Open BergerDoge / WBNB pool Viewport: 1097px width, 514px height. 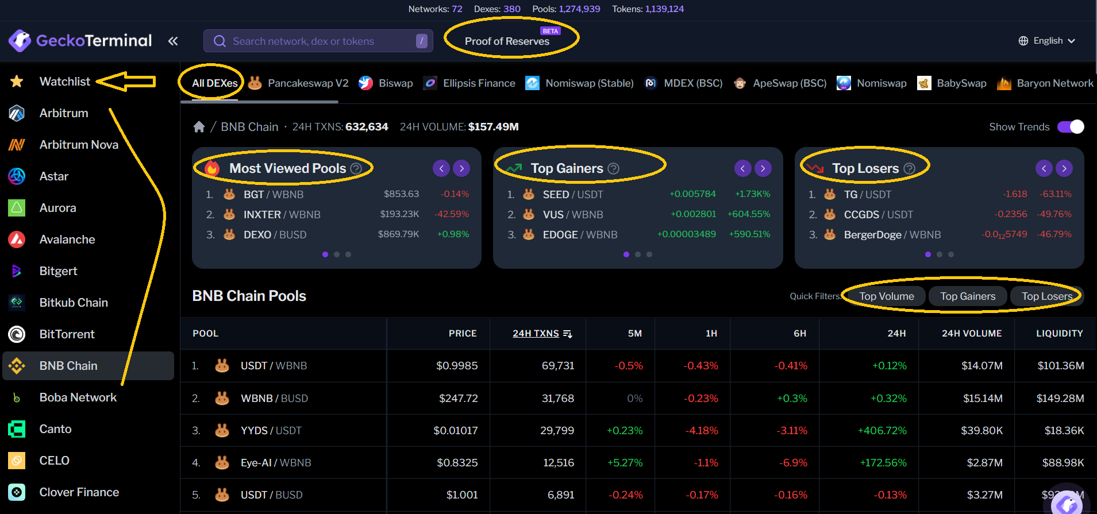click(x=892, y=235)
